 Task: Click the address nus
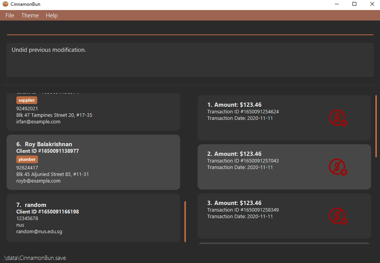20,225
